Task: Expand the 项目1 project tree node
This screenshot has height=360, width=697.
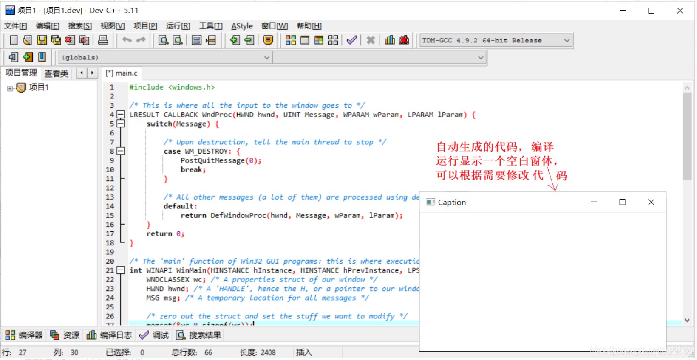Action: click(x=10, y=88)
